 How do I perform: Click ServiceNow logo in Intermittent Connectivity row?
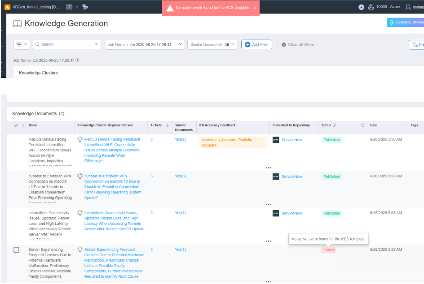(x=275, y=213)
